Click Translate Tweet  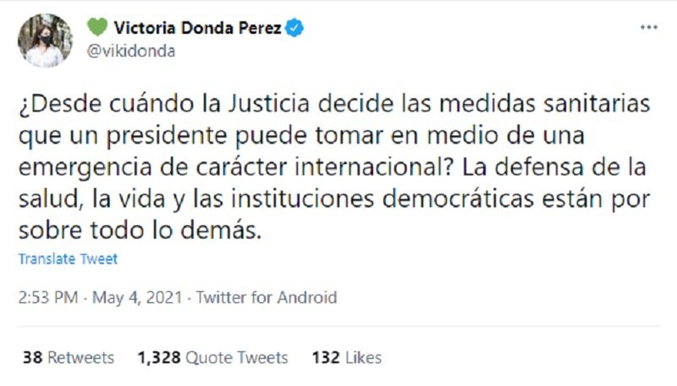68,259
